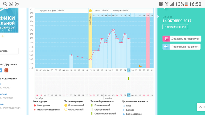
Task: Click the crescent moon icon on the chart
Action: [140, 66]
